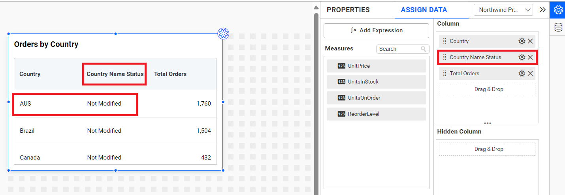565x195 pixels.
Task: Open the data source database icon
Action: 558,27
